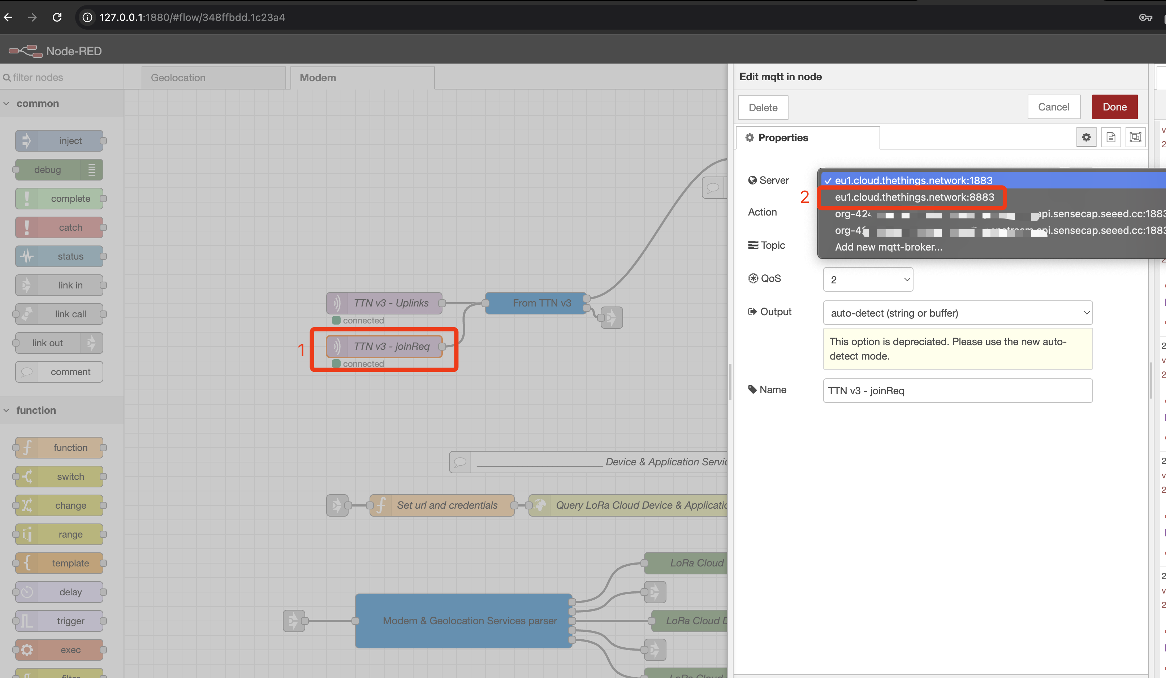This screenshot has width=1166, height=678.
Task: Switch to the Geolocation flow tab
Action: (178, 77)
